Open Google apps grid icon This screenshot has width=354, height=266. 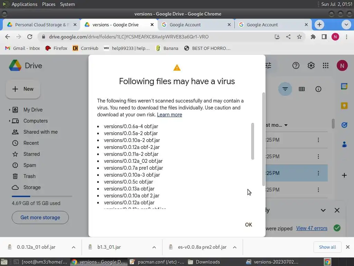click(326, 65)
